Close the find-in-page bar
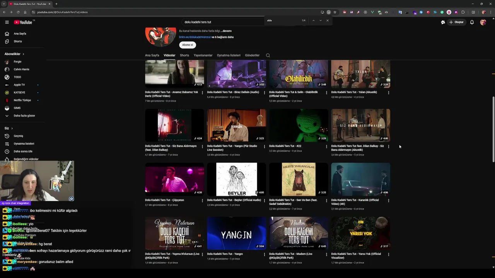Viewport: 495px width, 278px height. tap(328, 20)
